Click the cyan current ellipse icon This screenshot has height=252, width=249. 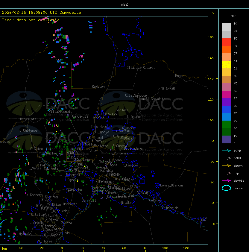226,188
